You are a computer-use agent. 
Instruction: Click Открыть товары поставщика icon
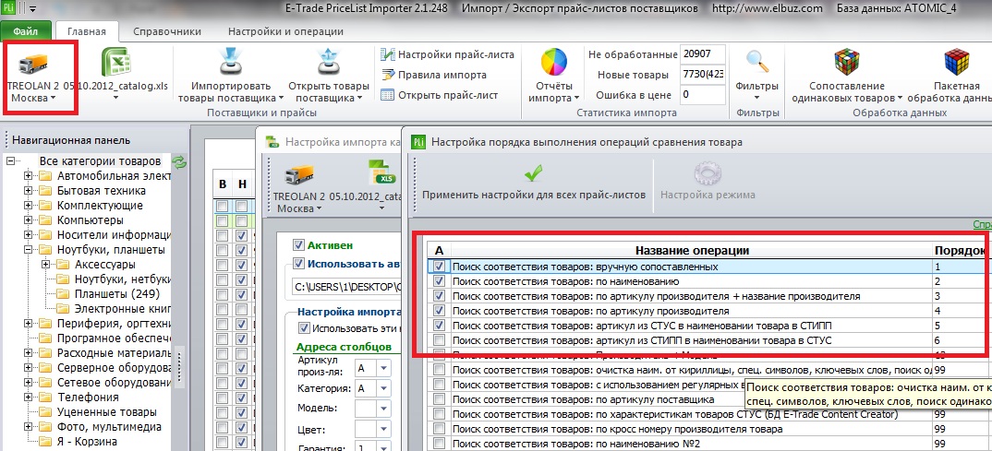[328, 63]
